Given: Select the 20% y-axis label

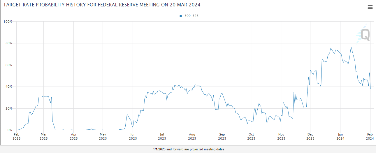Looking at the screenshot, I should coord(8,108).
